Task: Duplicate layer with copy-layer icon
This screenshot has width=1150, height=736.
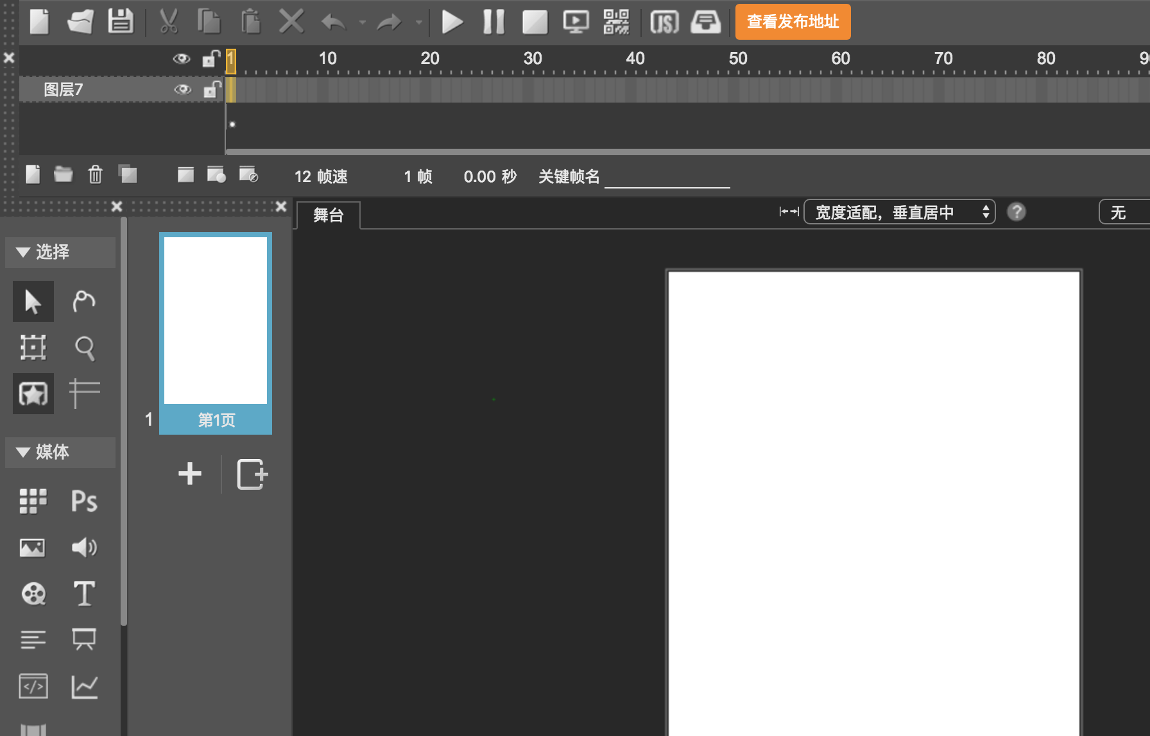Action: (128, 174)
